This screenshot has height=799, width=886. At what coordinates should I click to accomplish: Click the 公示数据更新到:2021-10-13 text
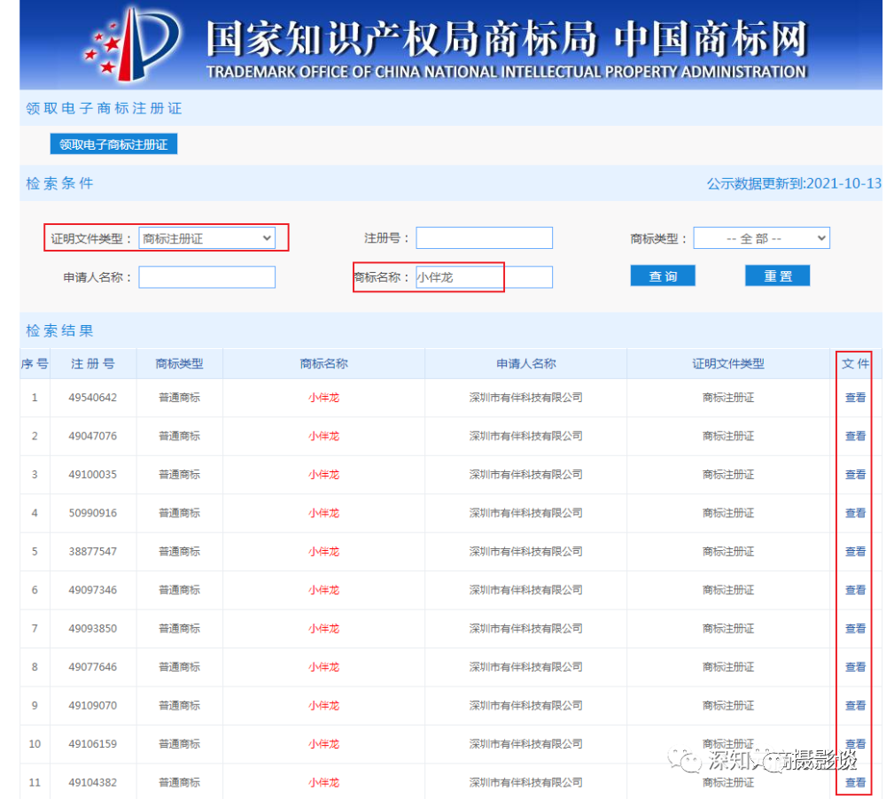pos(794,183)
